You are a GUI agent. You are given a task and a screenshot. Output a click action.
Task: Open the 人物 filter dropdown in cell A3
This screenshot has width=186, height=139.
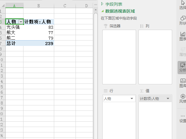click(21, 22)
